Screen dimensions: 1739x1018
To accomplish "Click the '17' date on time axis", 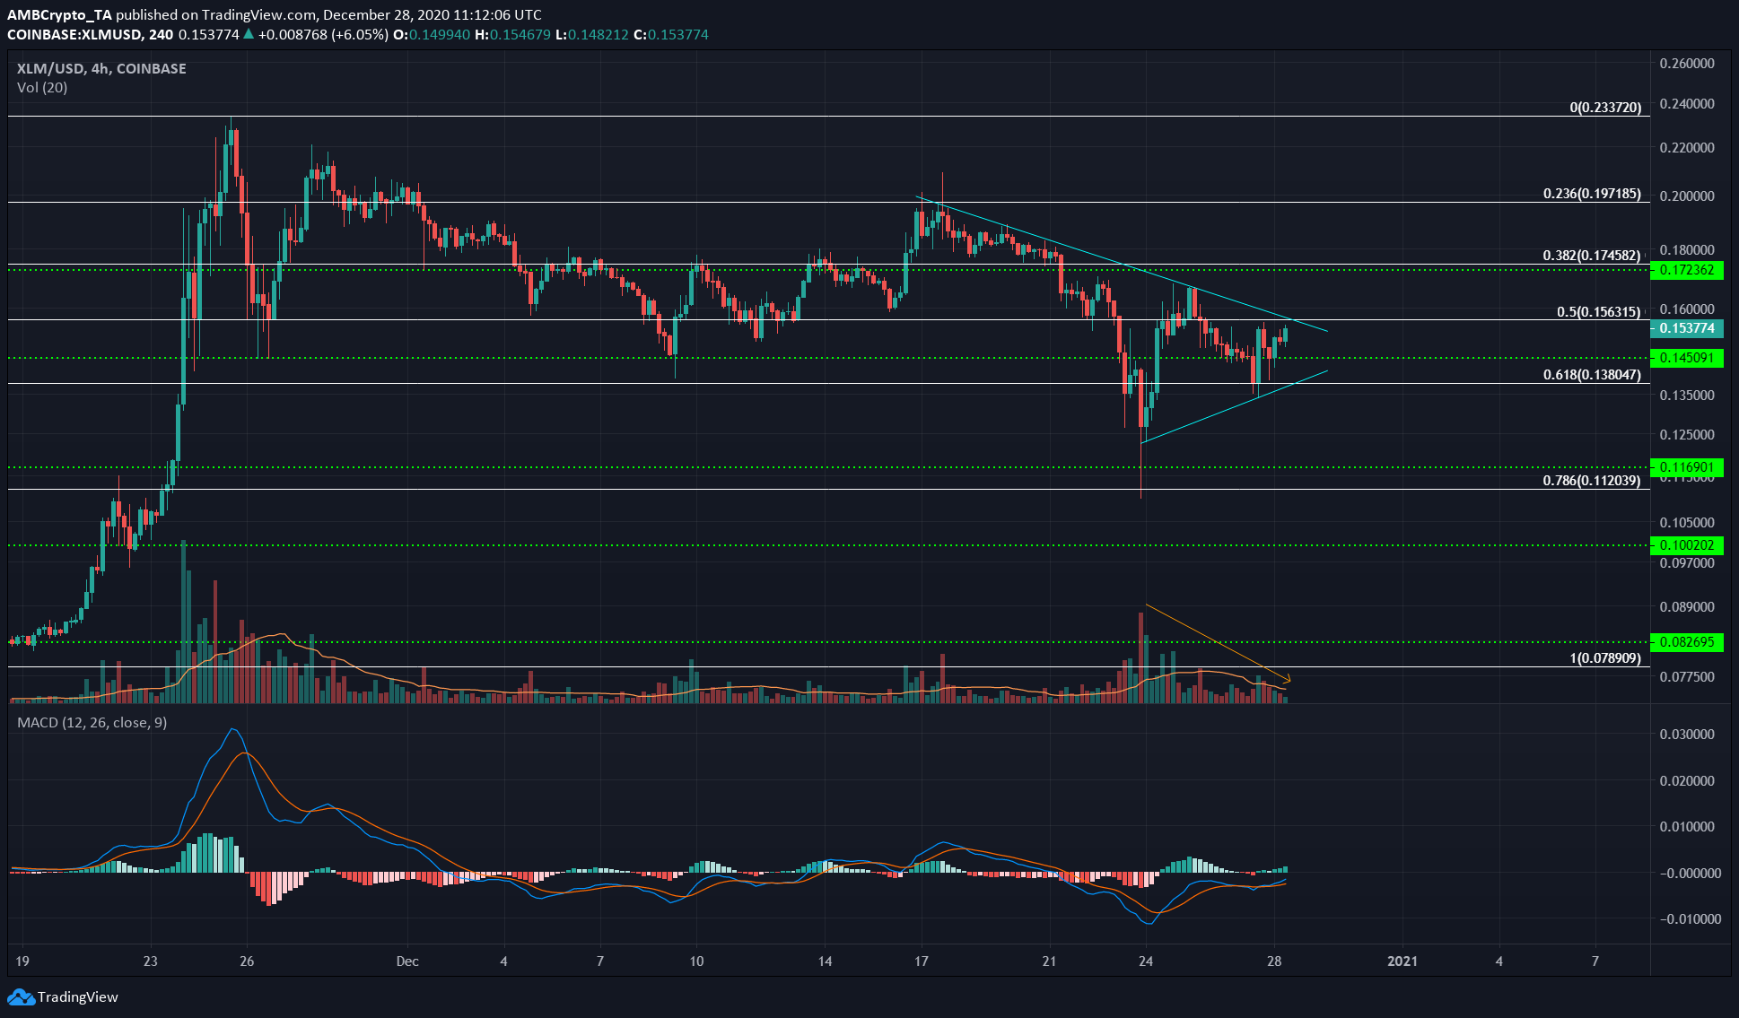I will [x=922, y=961].
